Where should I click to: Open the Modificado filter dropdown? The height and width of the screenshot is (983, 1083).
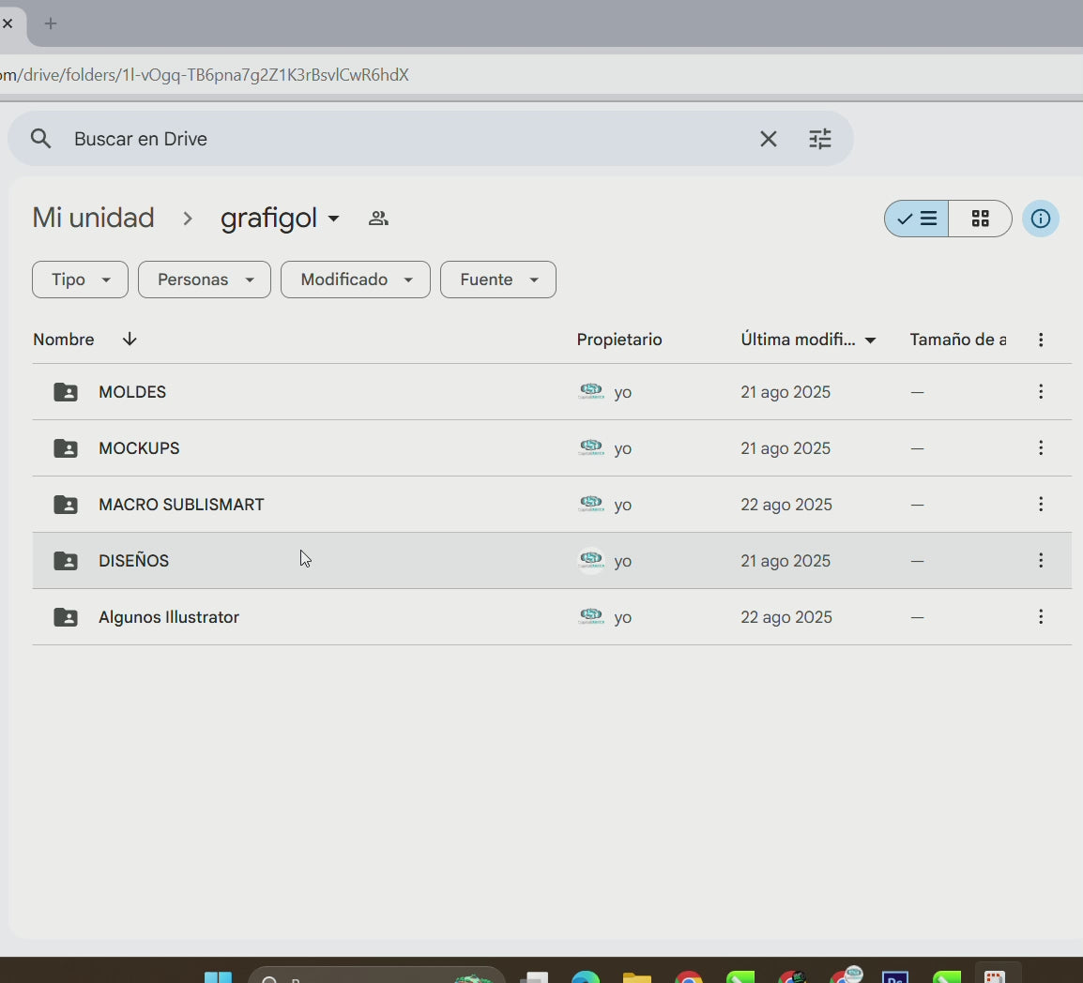click(x=355, y=280)
